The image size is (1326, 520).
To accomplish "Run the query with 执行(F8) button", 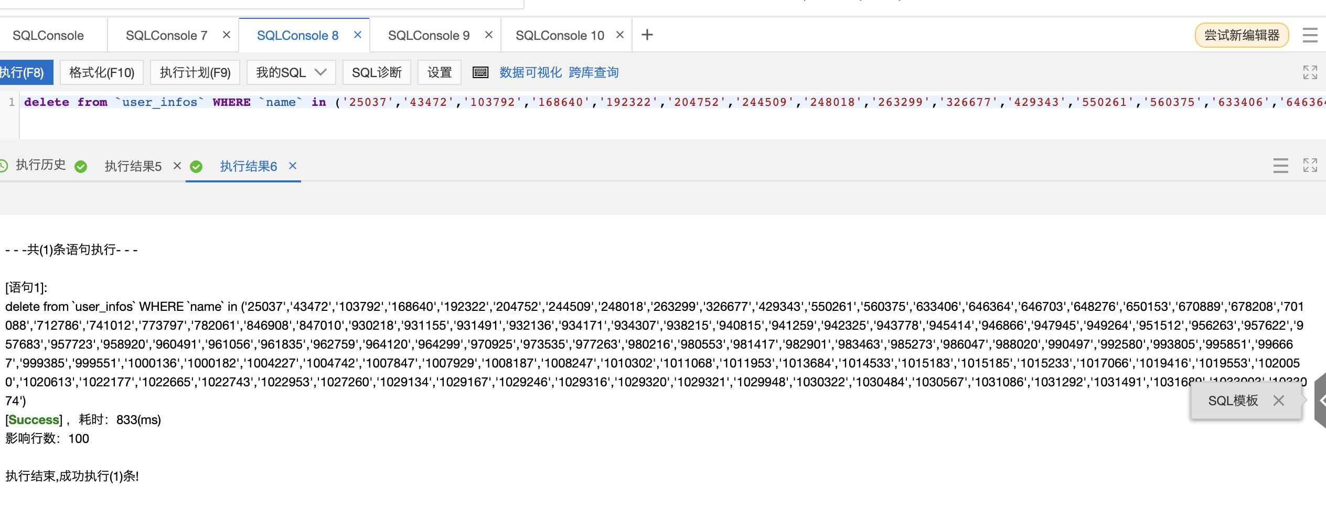I will [x=23, y=72].
